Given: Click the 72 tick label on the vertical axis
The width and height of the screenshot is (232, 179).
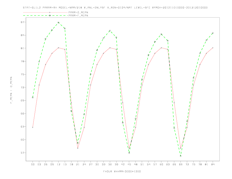Looking at the screenshot, I should coord(22,87).
